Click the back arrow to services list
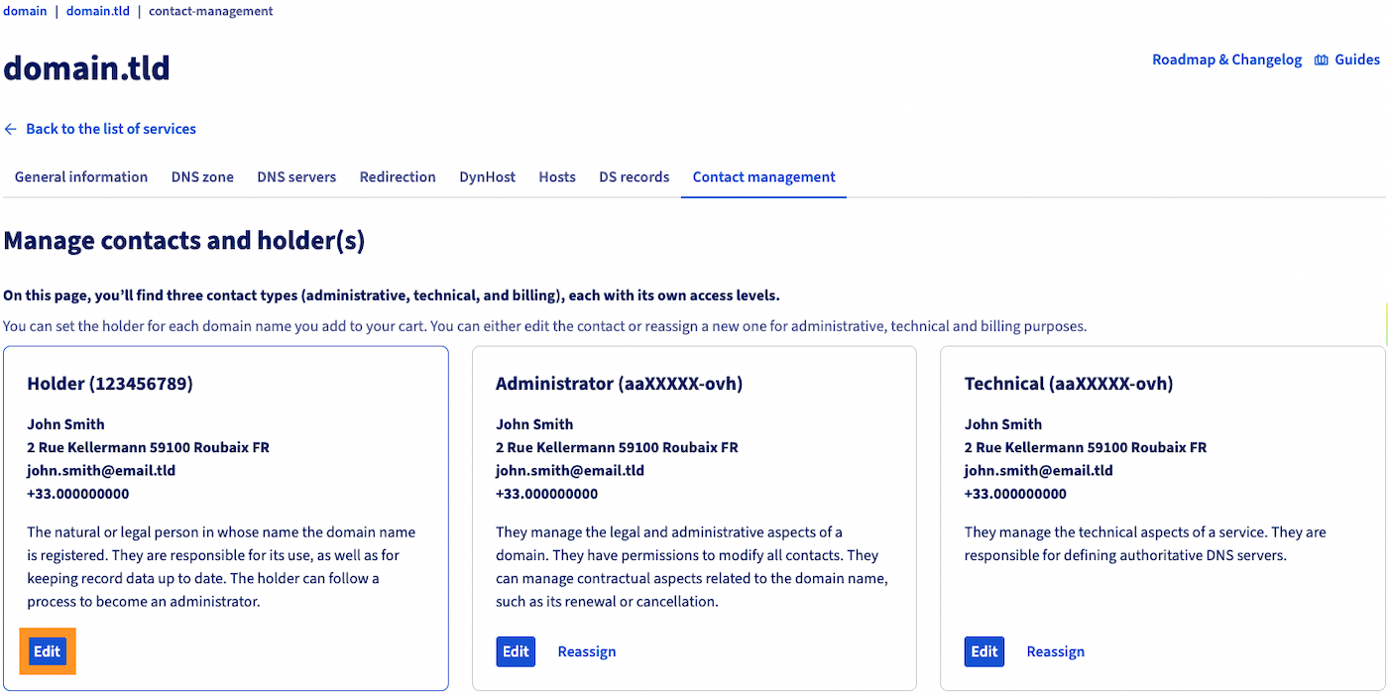 10,129
